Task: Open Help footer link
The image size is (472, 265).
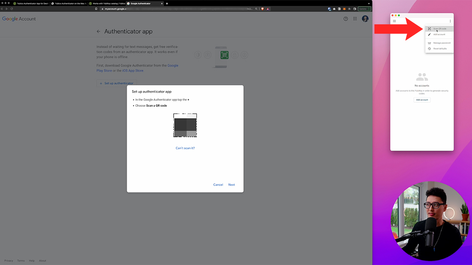Action: click(32, 261)
